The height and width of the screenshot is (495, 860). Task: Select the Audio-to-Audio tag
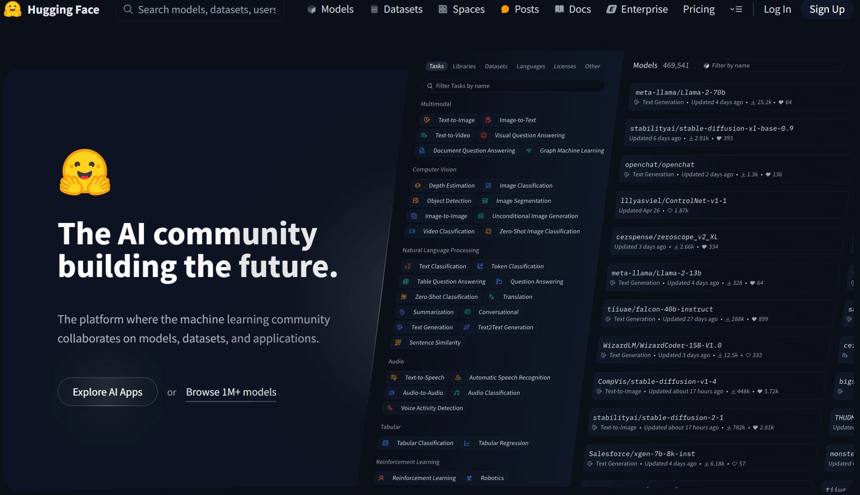[x=417, y=393]
